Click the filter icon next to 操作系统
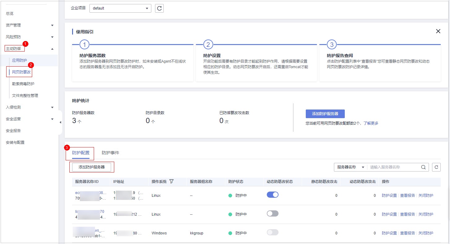The height and width of the screenshot is (244, 450). 171,182
